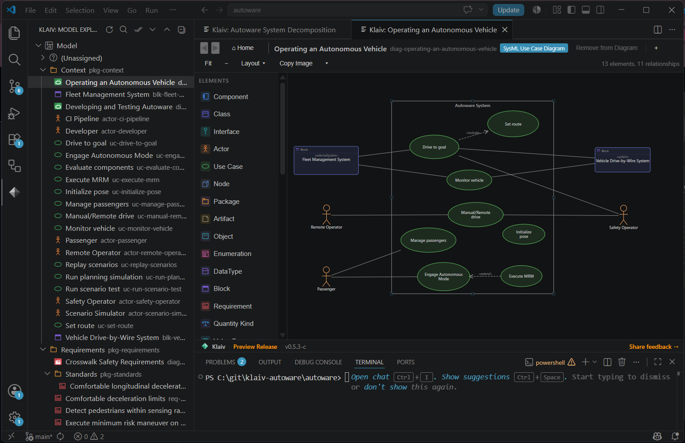
Task: Click the Fit button in the diagram toolbar
Action: (x=208, y=63)
